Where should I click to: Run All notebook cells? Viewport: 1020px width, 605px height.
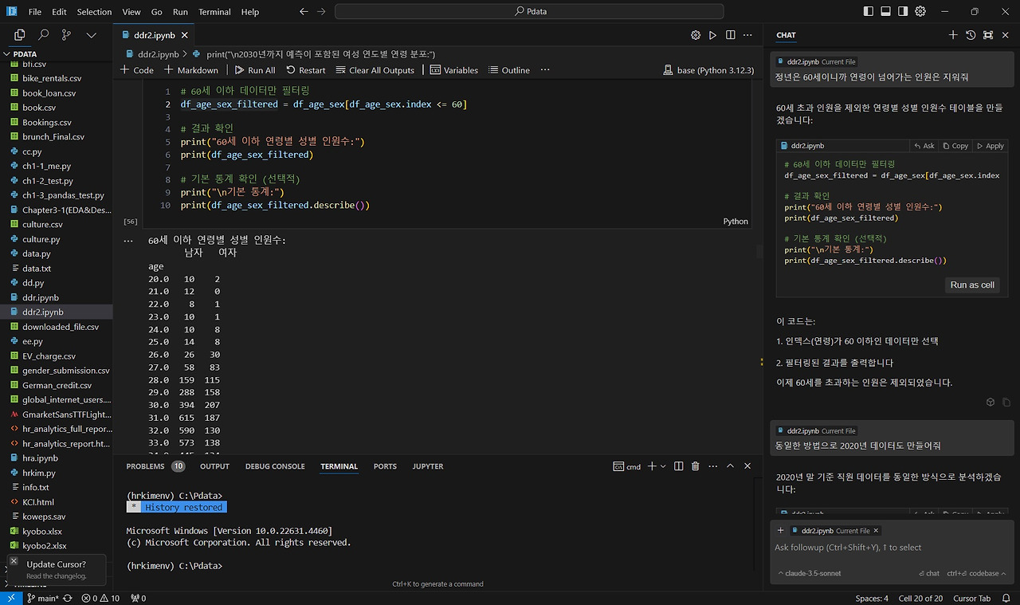[254, 70]
